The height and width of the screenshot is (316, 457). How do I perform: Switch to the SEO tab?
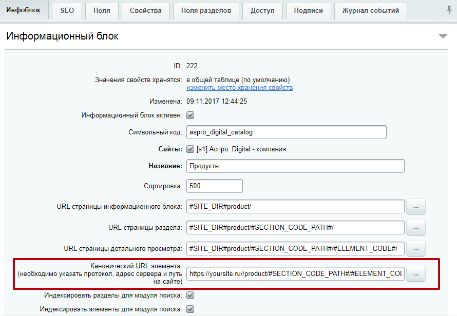[67, 10]
